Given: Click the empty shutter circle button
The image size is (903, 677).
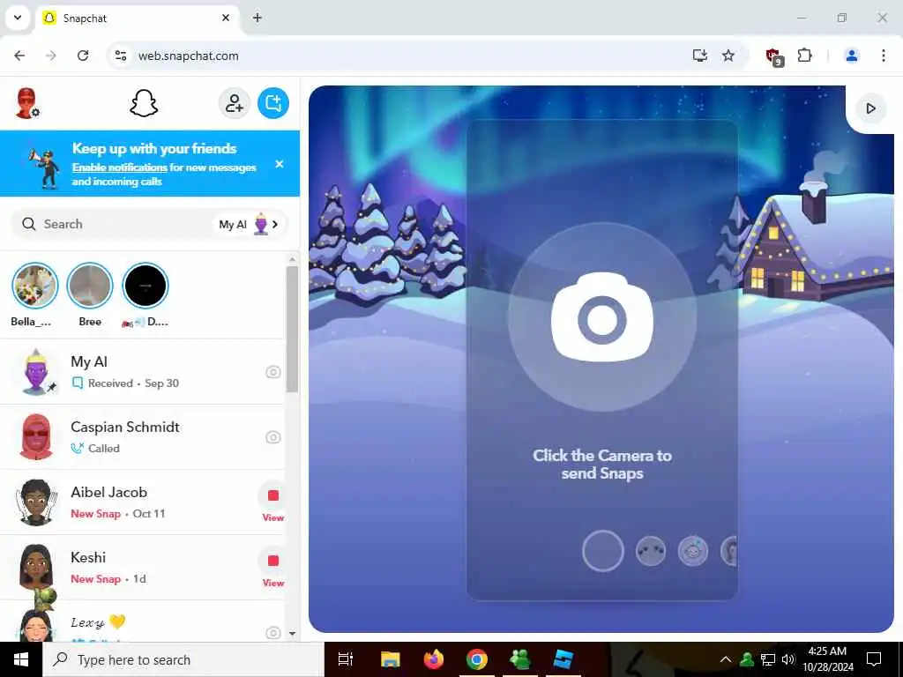Looking at the screenshot, I should (602, 551).
